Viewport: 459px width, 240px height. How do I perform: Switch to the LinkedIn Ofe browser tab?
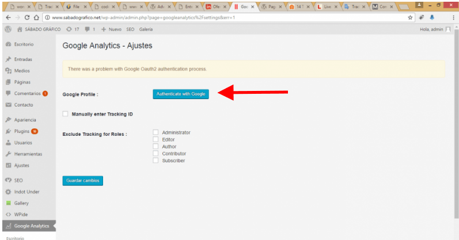(216, 7)
